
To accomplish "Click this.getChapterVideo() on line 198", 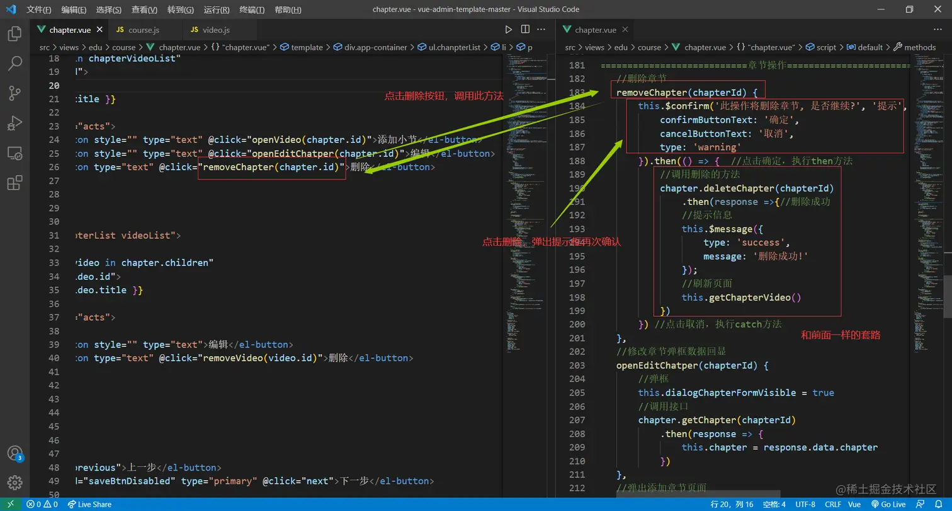I will click(x=741, y=297).
